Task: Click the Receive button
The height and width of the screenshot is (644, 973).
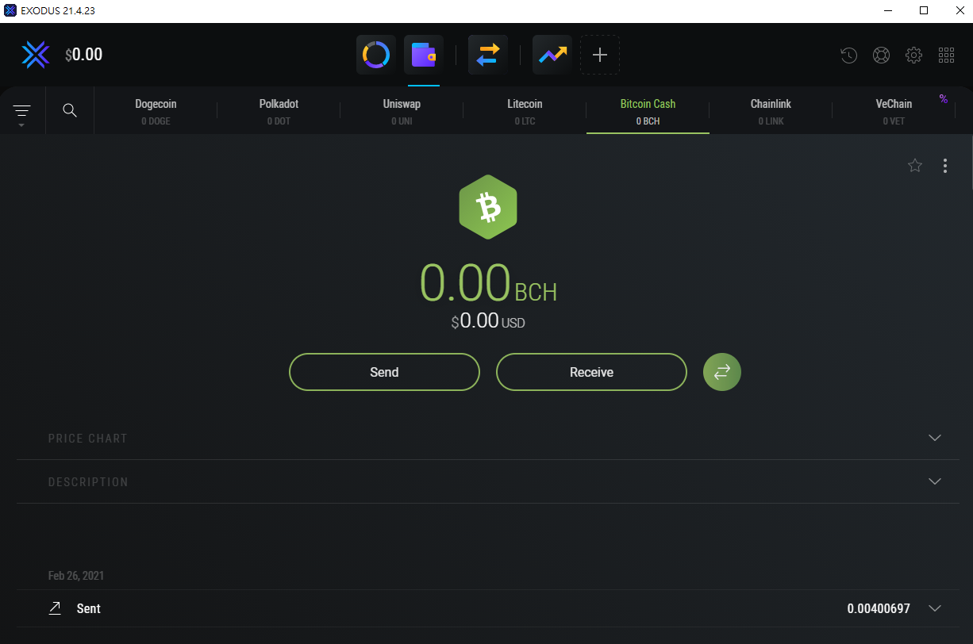Action: click(591, 372)
